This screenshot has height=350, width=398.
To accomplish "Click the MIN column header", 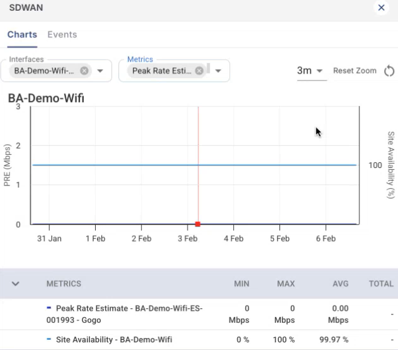I will (x=241, y=283).
